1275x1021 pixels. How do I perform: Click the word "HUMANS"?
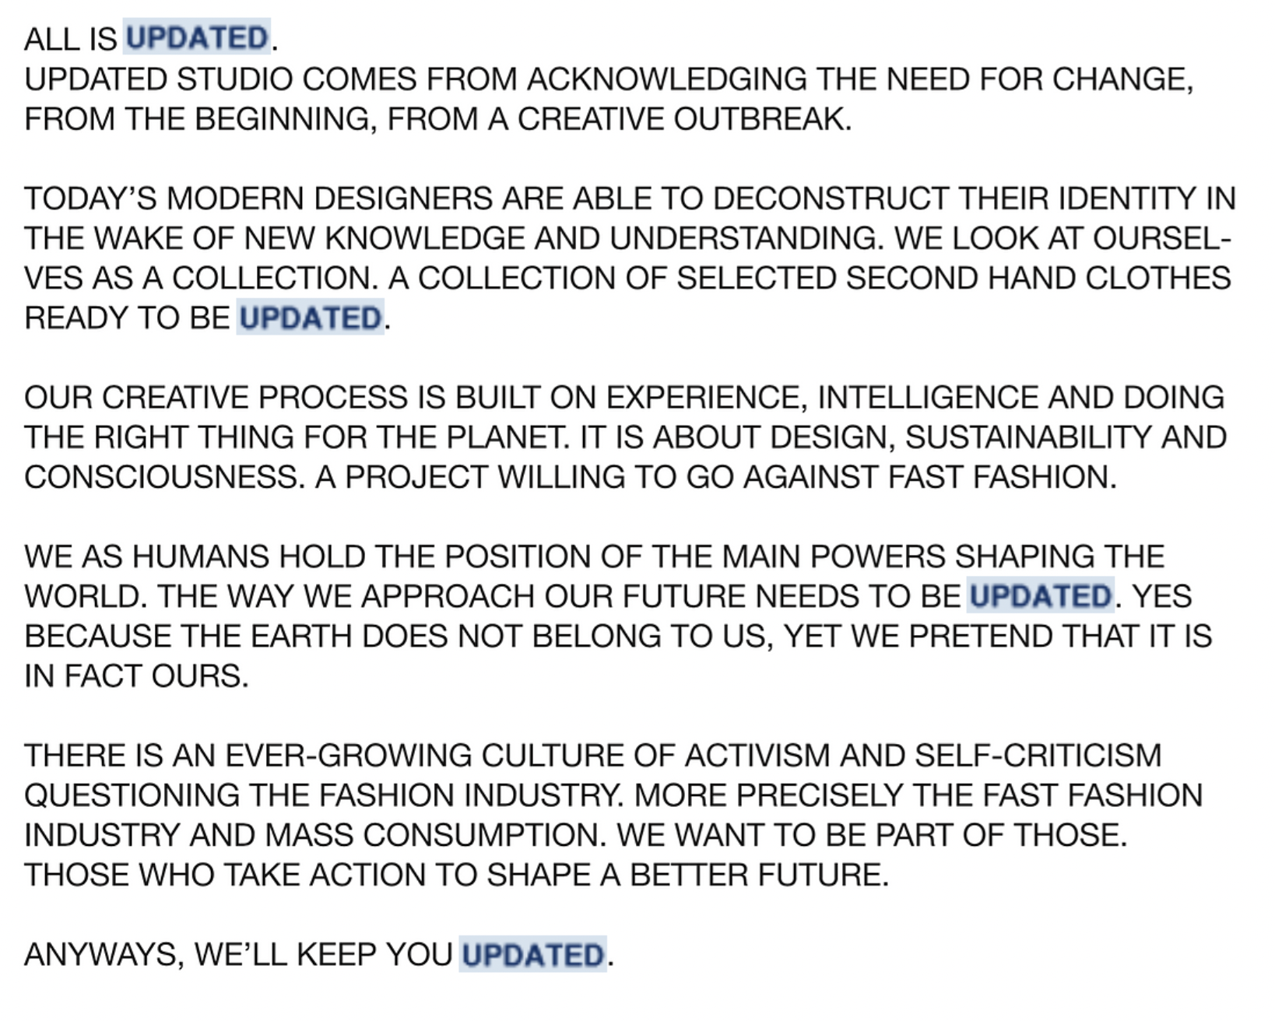coord(200,556)
